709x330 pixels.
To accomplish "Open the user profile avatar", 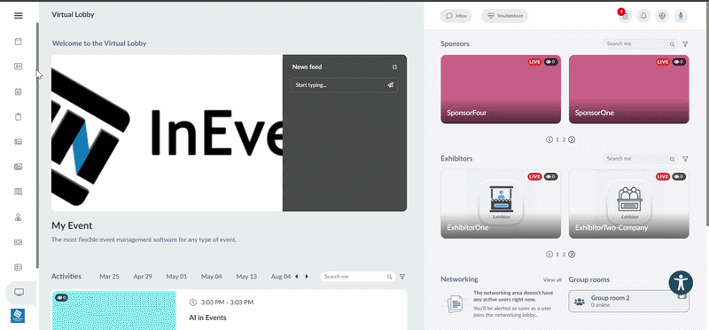I will (681, 16).
